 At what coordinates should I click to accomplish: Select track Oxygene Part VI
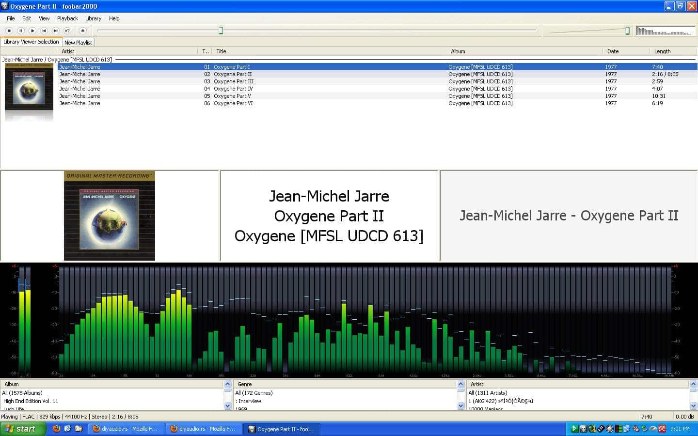pos(377,103)
